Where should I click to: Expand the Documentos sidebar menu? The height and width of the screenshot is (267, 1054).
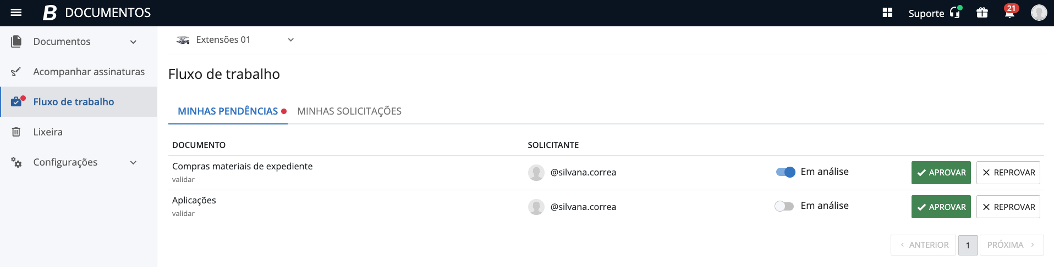click(133, 42)
